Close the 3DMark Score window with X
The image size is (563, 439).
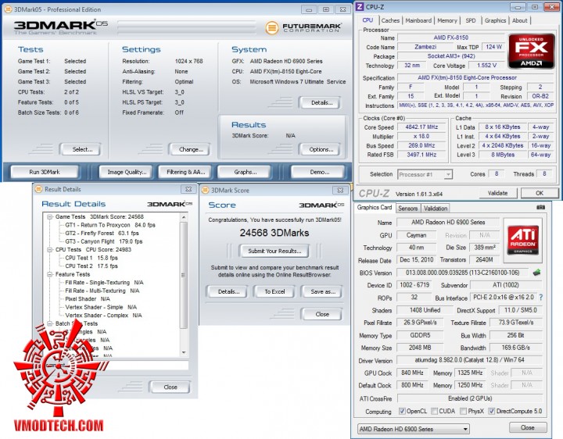[x=340, y=190]
